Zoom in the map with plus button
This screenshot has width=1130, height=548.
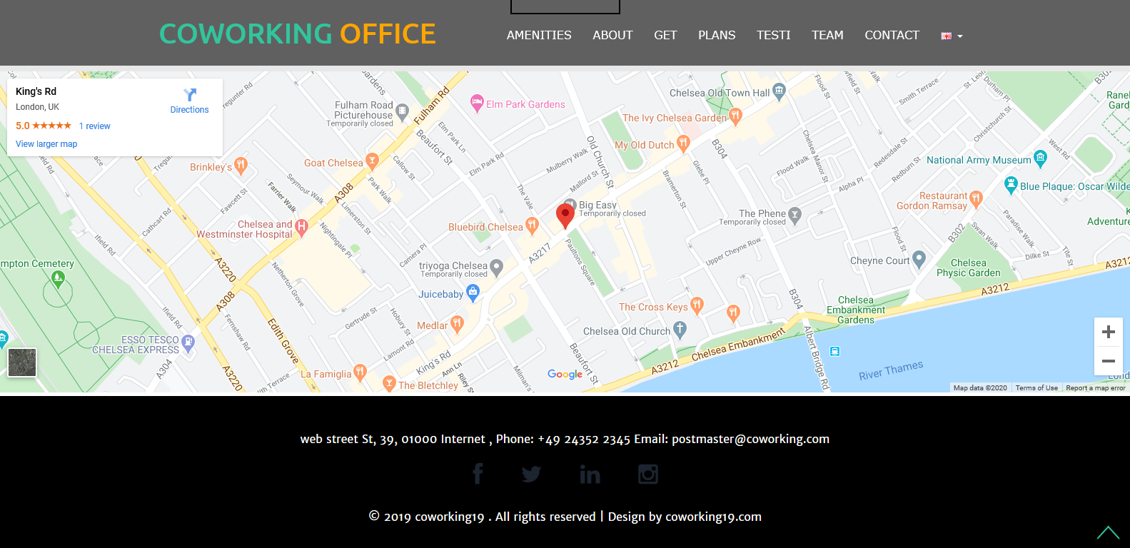[1109, 332]
